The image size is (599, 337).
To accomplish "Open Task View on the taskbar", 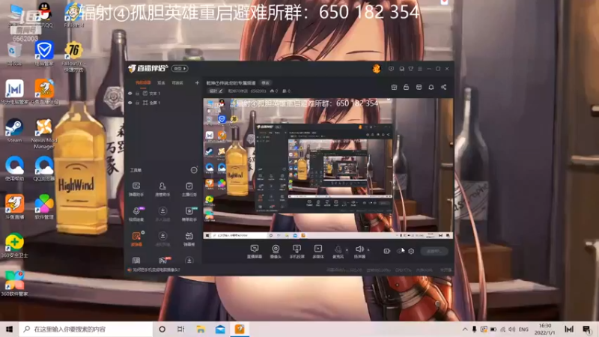I will 181,329.
